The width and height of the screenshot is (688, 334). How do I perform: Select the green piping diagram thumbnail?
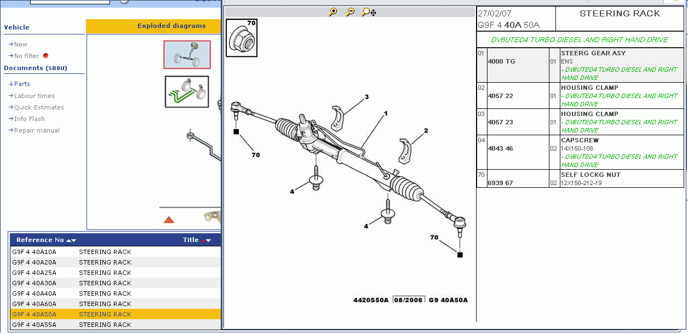187,91
